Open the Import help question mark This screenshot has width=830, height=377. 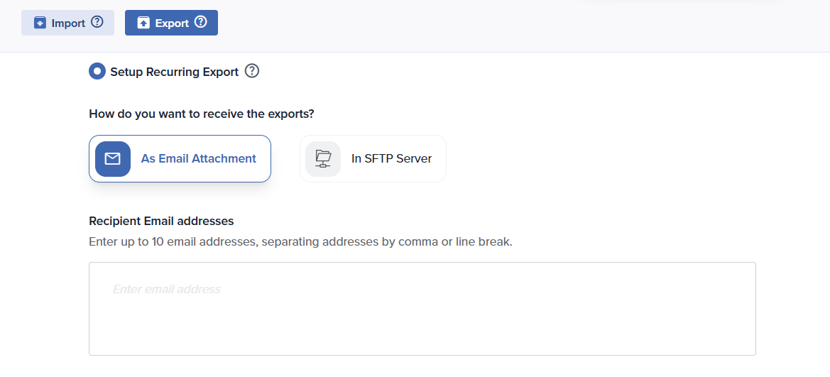pyautogui.click(x=97, y=23)
